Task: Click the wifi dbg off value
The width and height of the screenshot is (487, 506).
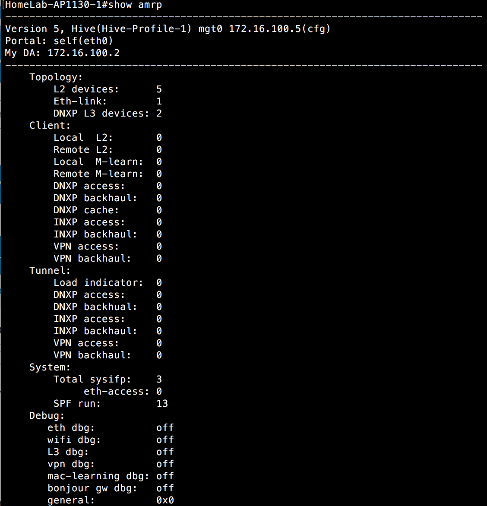Action: pos(165,440)
